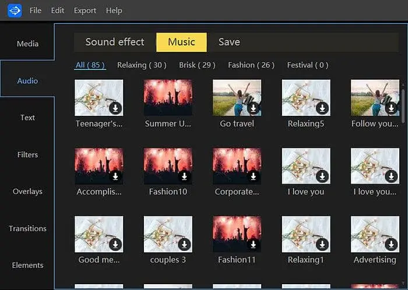Download the I love you... track
The height and width of the screenshot is (290, 408).
(x=391, y=176)
